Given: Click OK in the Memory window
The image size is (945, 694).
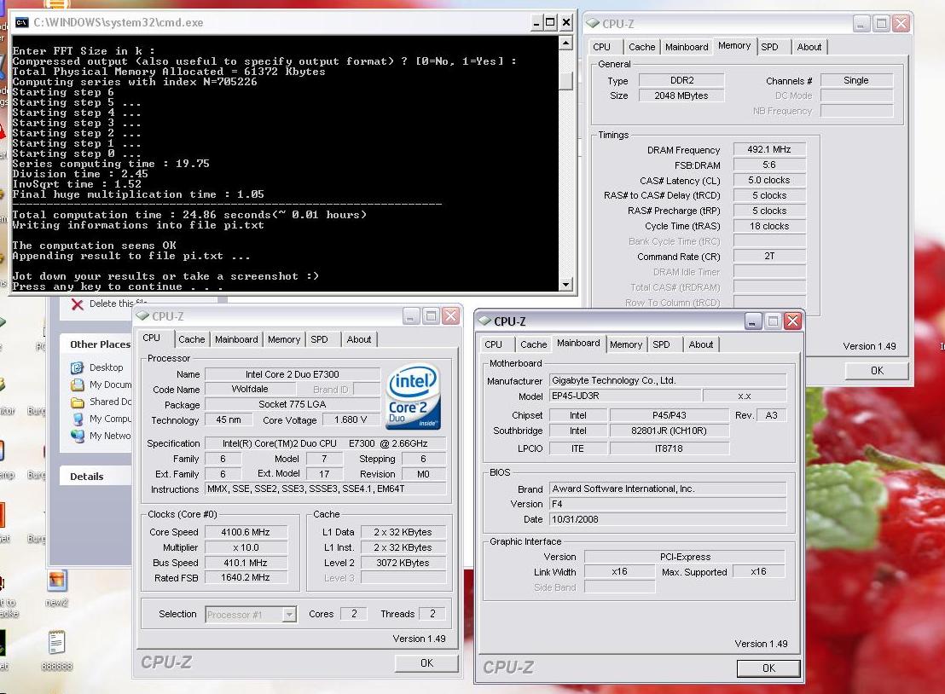Looking at the screenshot, I should pyautogui.click(x=877, y=371).
